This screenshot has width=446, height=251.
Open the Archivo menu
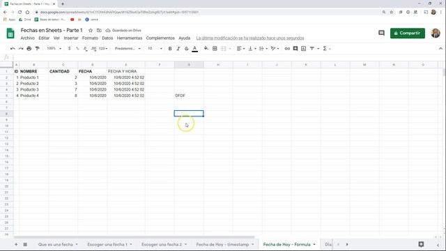28,38
